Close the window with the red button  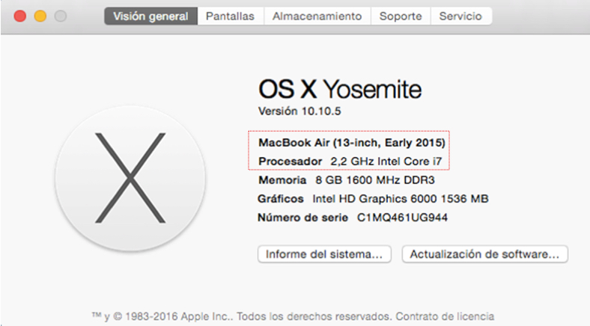pos(20,16)
